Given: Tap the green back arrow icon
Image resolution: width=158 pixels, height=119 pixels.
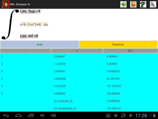Looking at the screenshot, I should 123,4.
